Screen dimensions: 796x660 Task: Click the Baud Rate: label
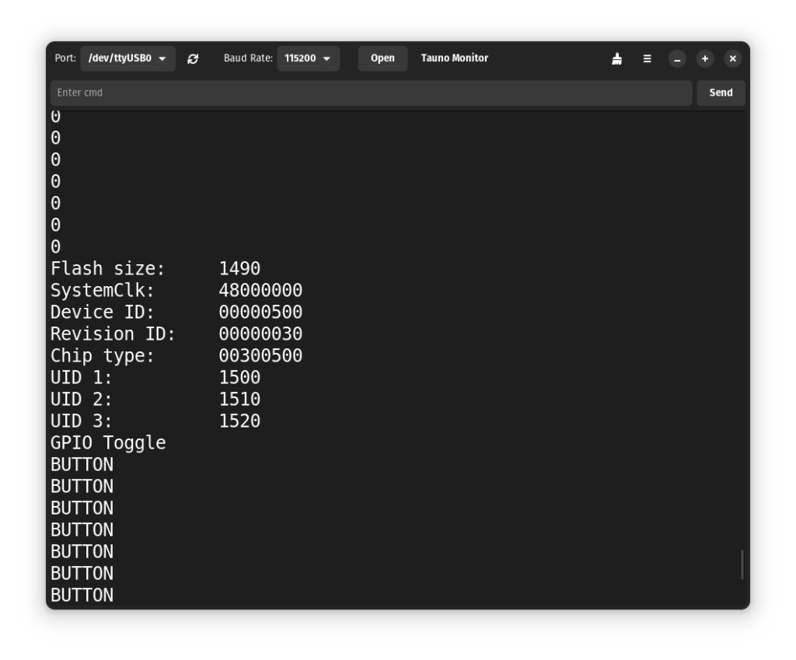(248, 58)
